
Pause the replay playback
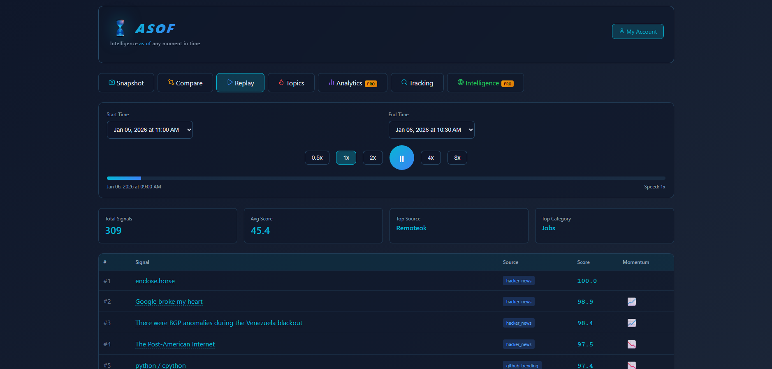[x=402, y=158]
